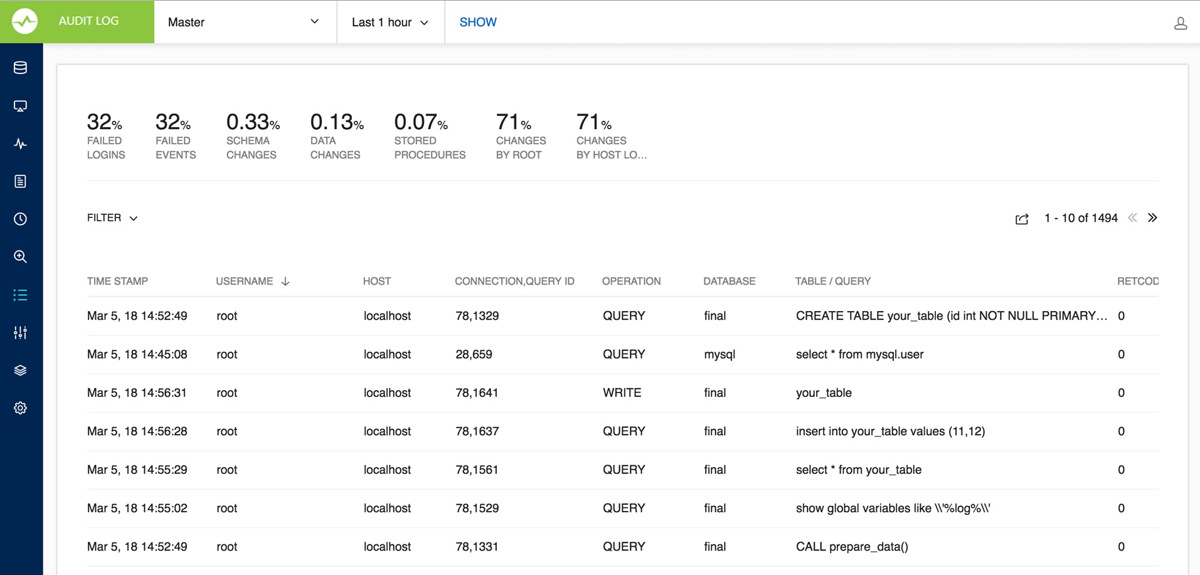Click the stacked layers sidebar icon
The width and height of the screenshot is (1200, 575).
click(20, 370)
